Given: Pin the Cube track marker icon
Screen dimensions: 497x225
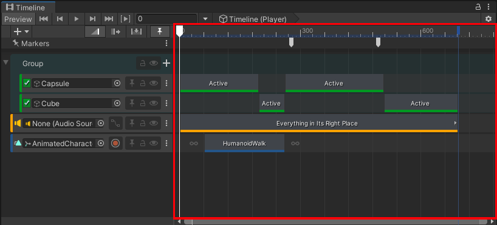Looking at the screenshot, I should click(132, 104).
